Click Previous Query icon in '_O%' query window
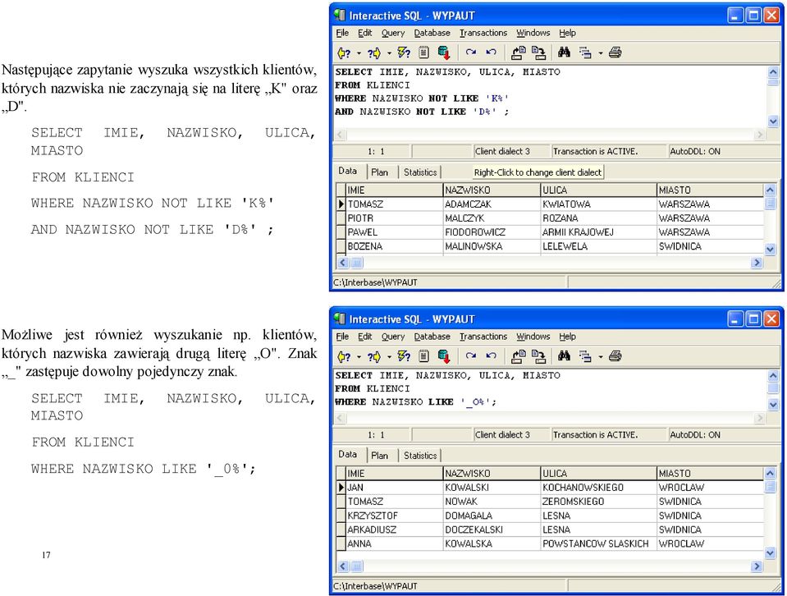The width and height of the screenshot is (787, 596). click(344, 356)
